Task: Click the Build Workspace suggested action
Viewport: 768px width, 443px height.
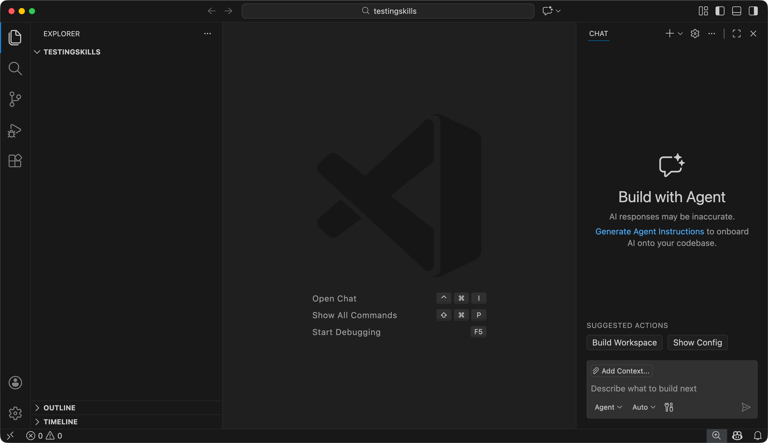Action: [x=624, y=342]
